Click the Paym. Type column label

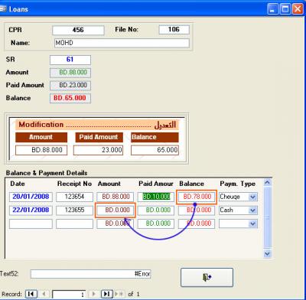point(237,184)
